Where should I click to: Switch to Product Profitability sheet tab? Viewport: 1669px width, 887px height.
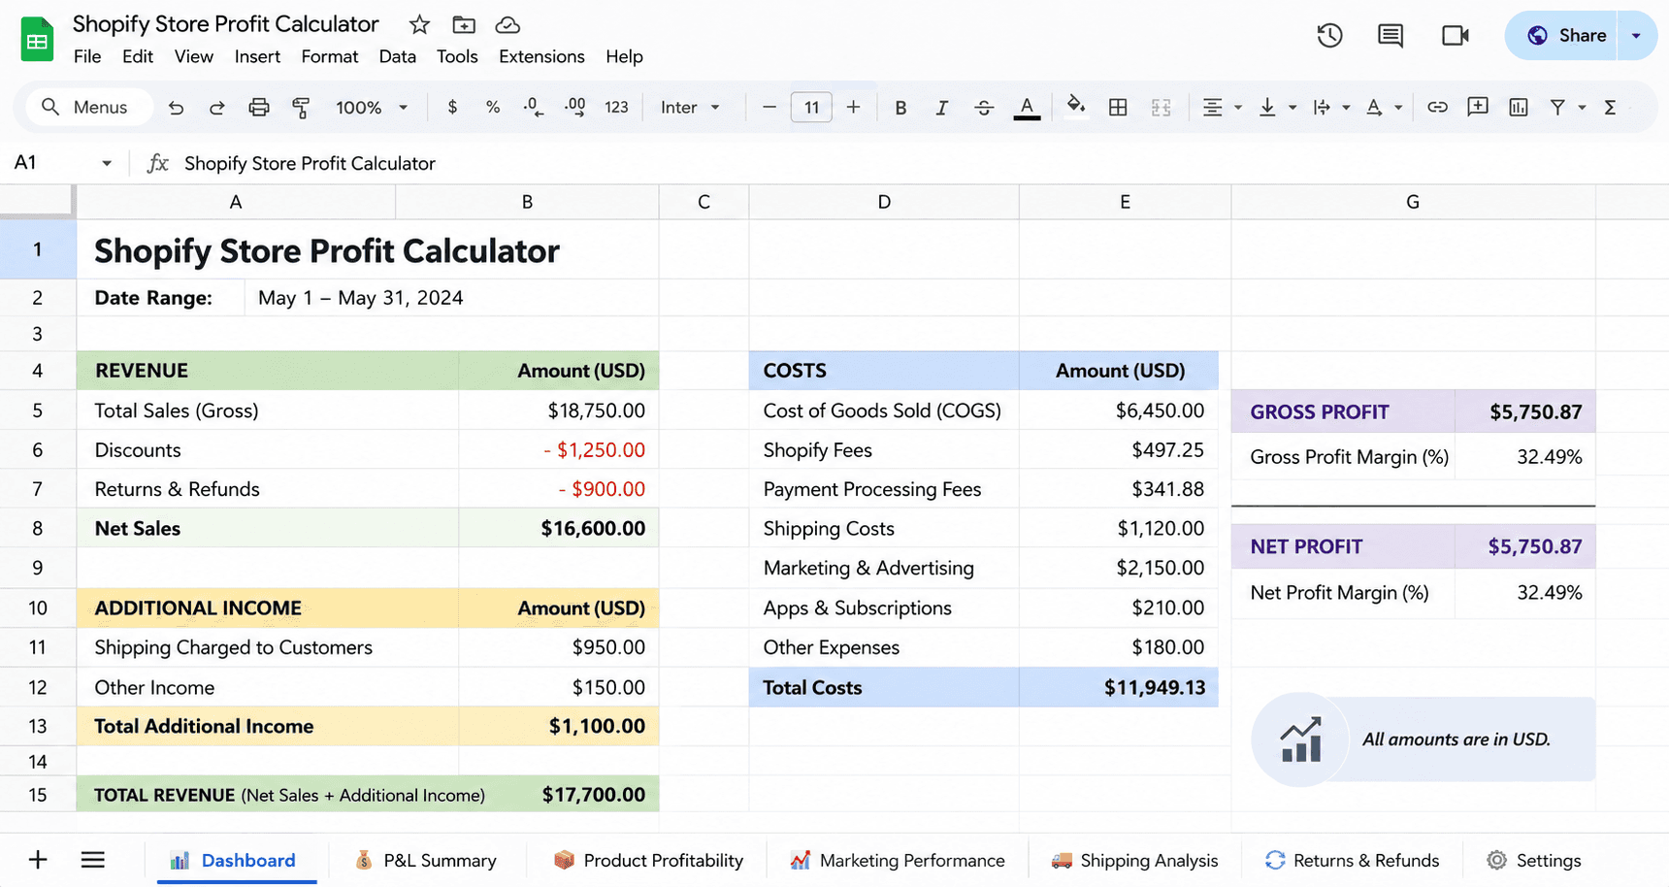click(648, 860)
